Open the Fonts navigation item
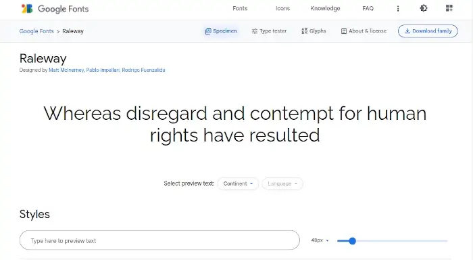Screen dimensions: 473x260 [x=240, y=9]
